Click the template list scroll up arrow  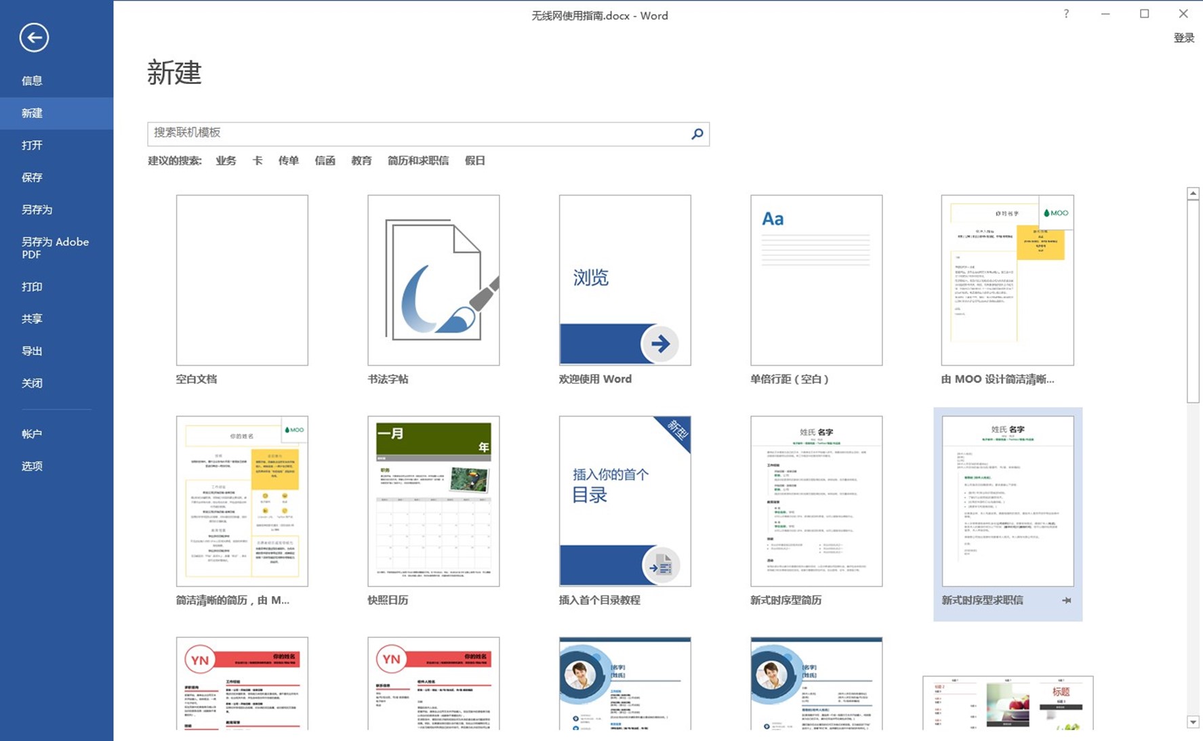[x=1193, y=194]
